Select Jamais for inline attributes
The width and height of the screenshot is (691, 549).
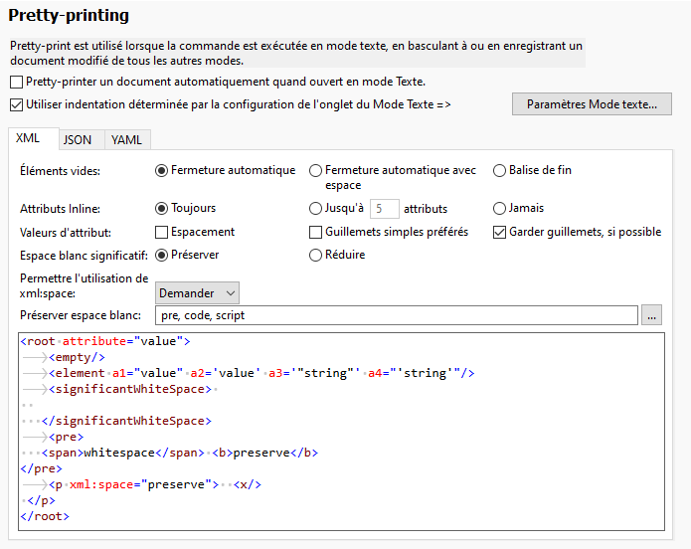(x=500, y=209)
